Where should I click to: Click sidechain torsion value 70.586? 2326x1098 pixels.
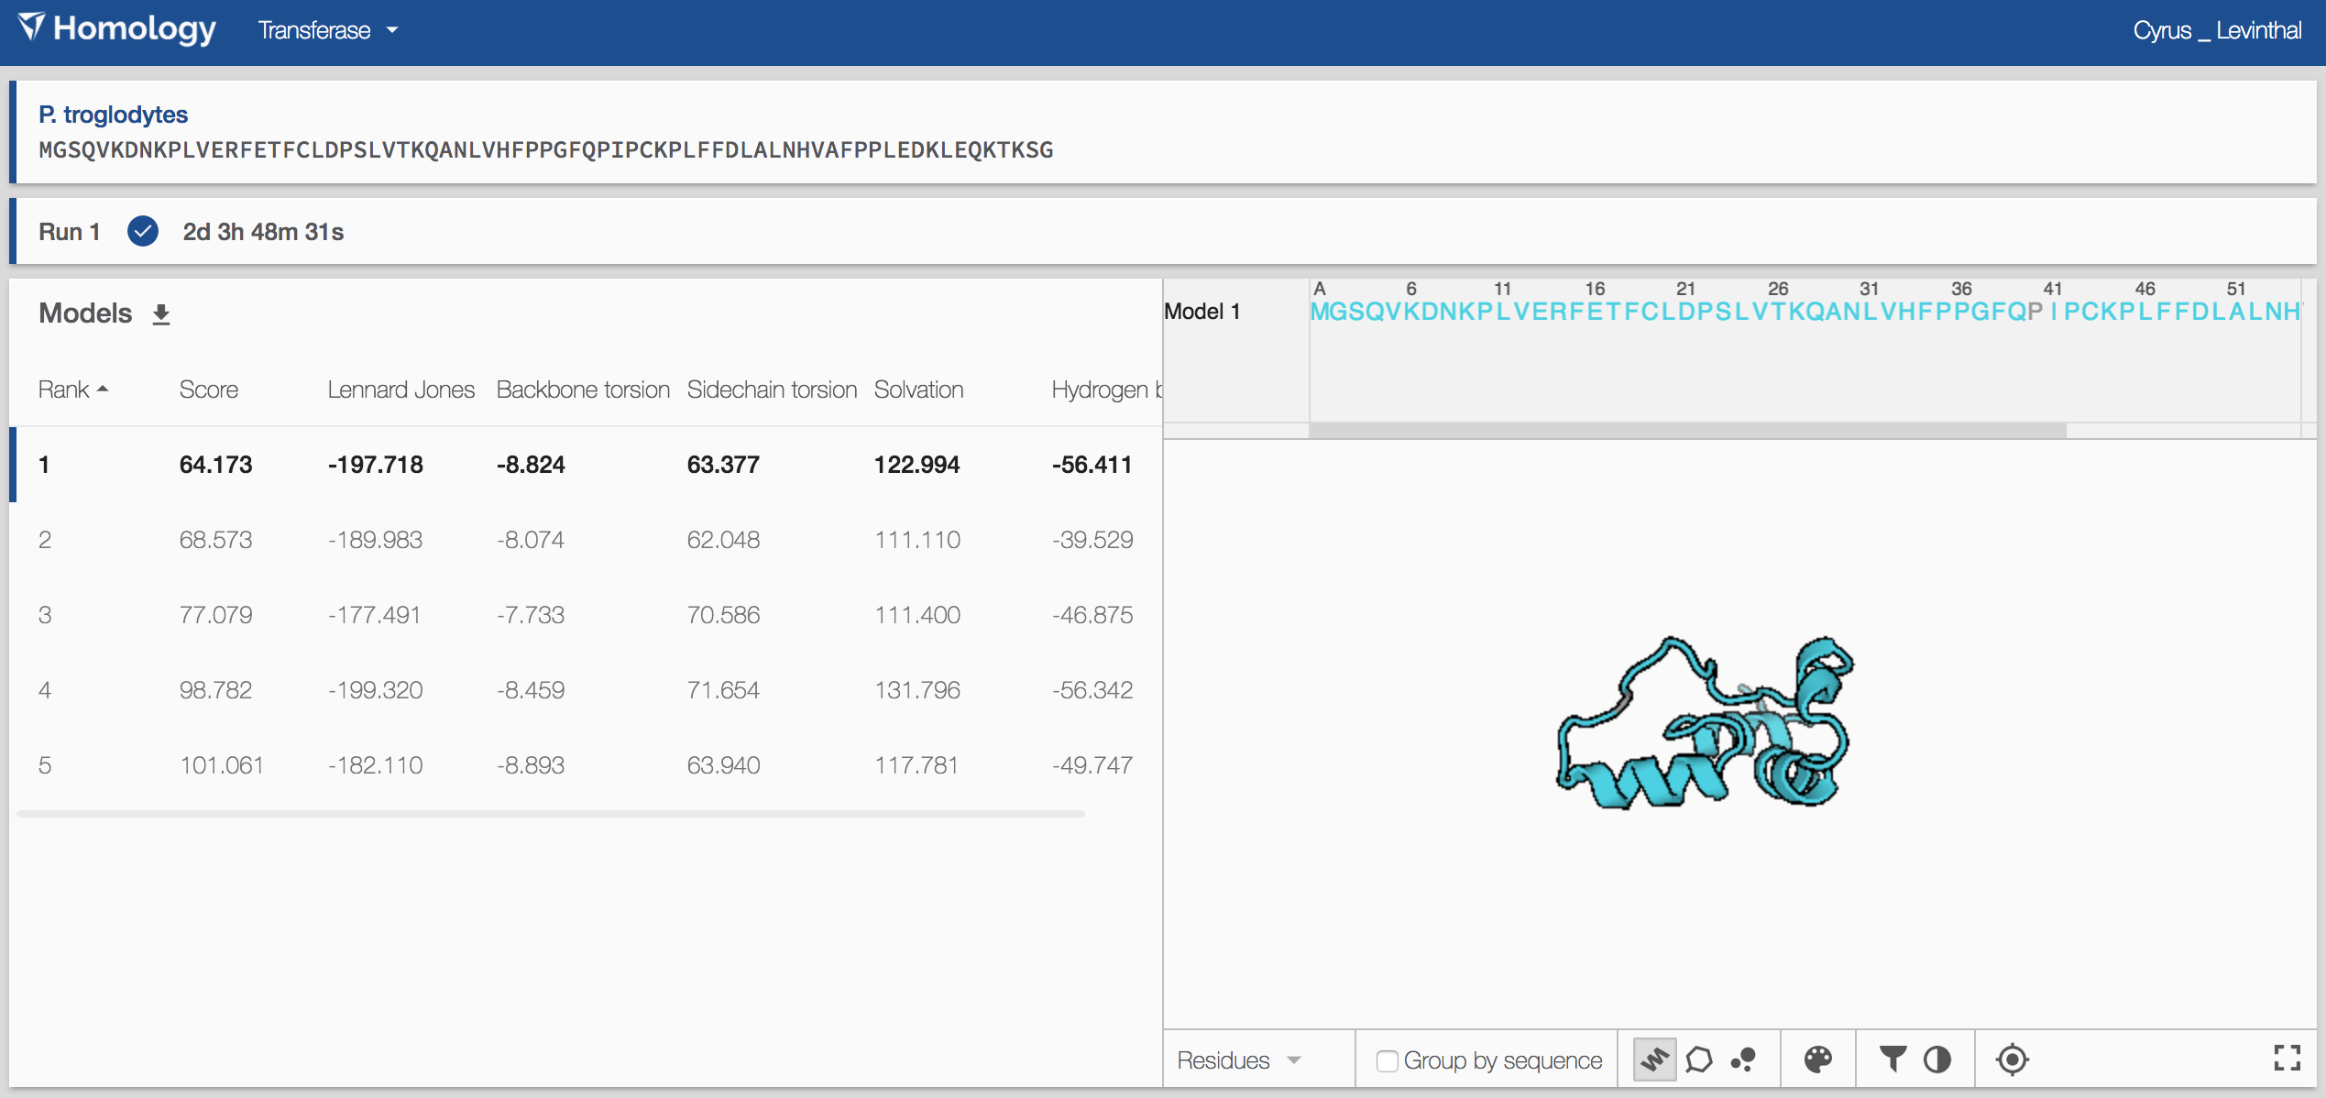(x=723, y=615)
